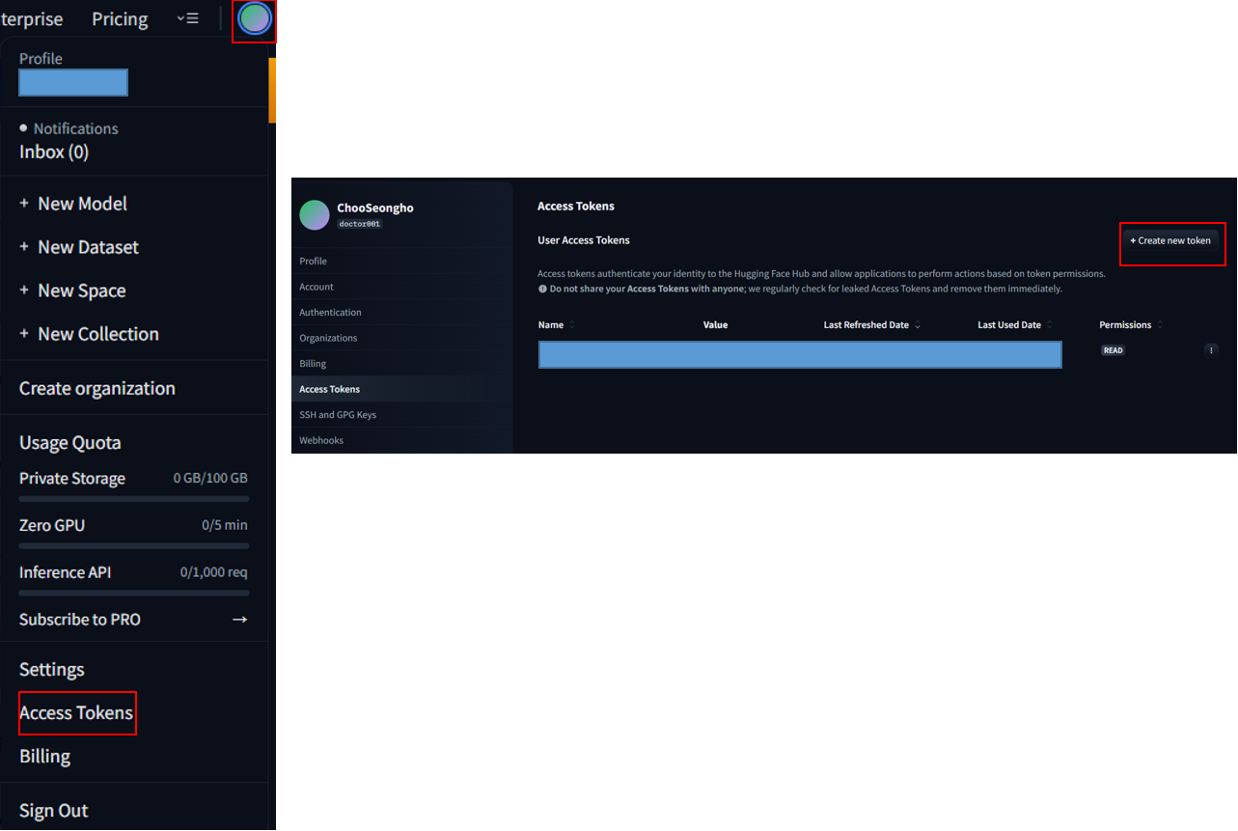Select Access Tokens in settings sidebar
Viewport: 1238px width, 831px height.
click(330, 389)
